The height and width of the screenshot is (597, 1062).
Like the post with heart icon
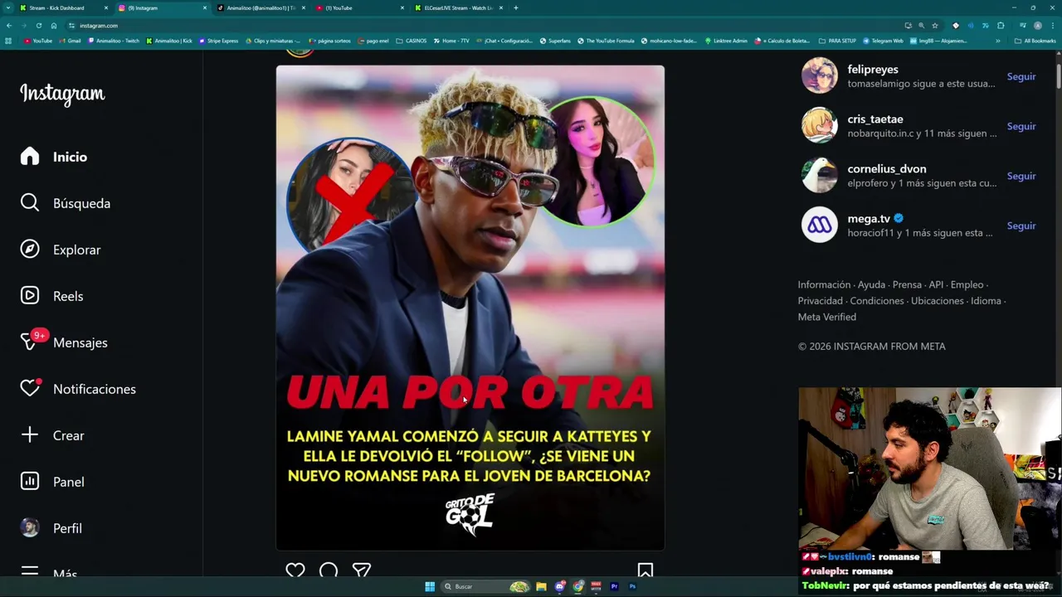(x=295, y=570)
